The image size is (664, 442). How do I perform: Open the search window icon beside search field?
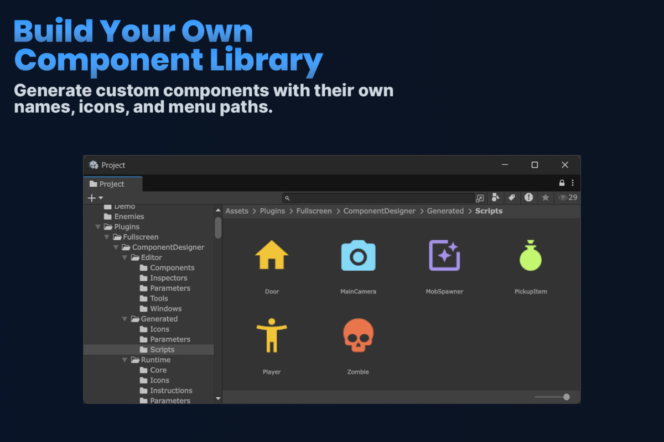(x=480, y=198)
